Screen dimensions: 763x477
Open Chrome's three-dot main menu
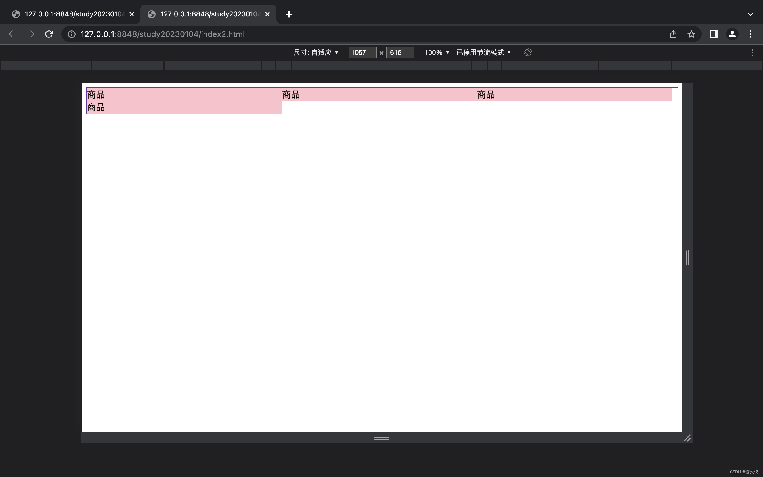click(751, 34)
